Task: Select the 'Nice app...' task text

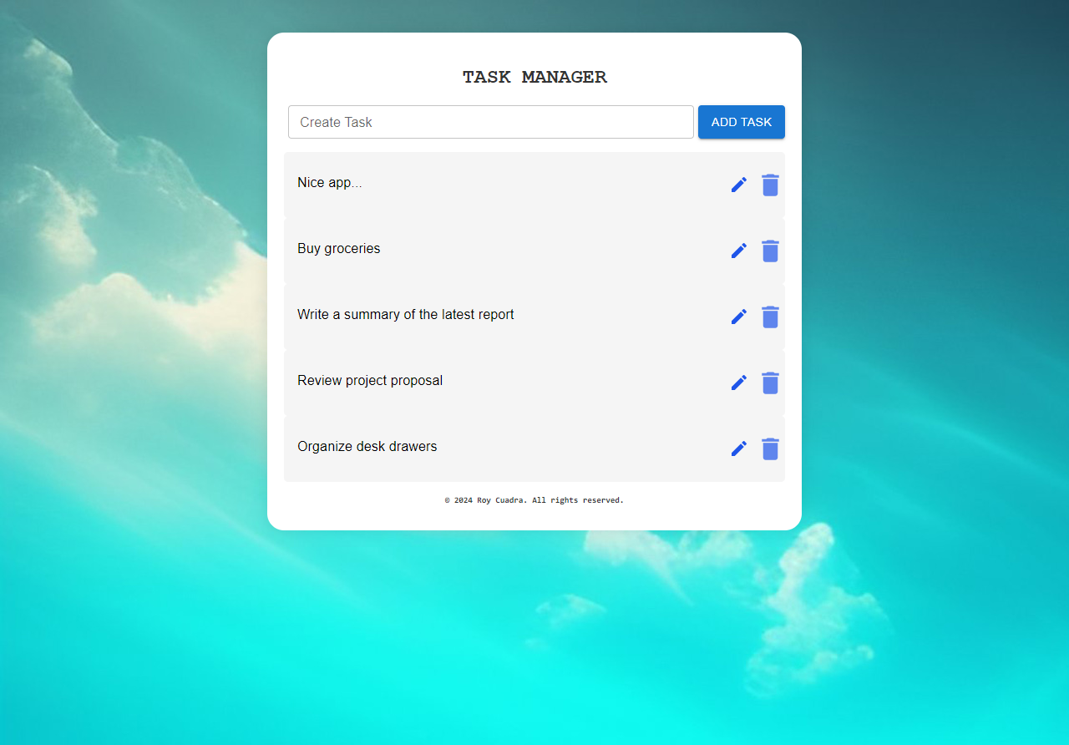Action: pyautogui.click(x=330, y=183)
